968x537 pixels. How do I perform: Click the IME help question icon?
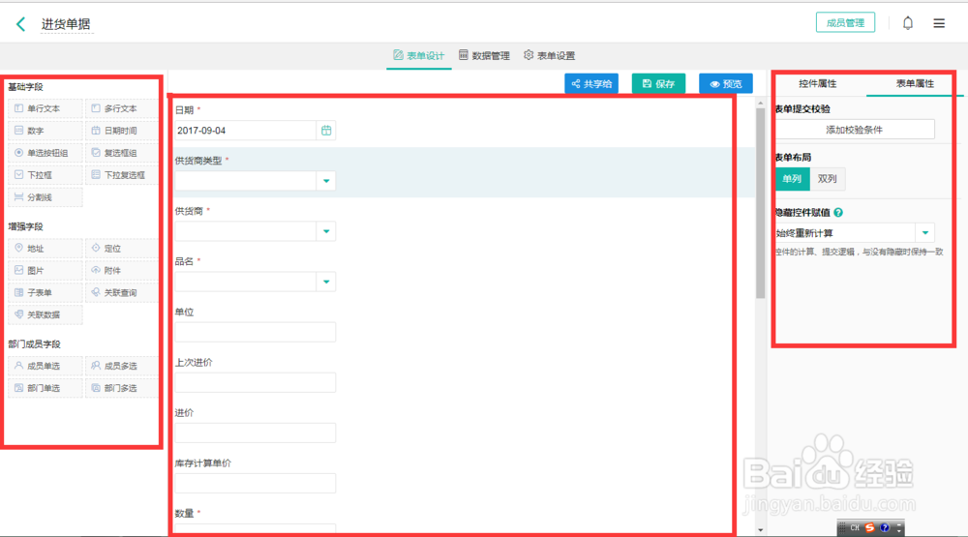pos(885,527)
